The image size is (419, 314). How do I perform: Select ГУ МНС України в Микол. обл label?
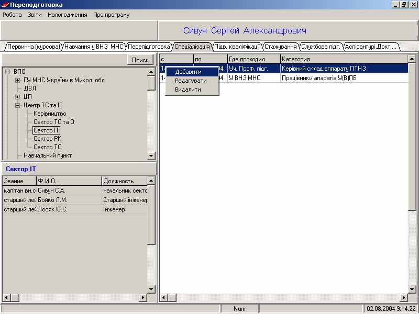point(64,80)
